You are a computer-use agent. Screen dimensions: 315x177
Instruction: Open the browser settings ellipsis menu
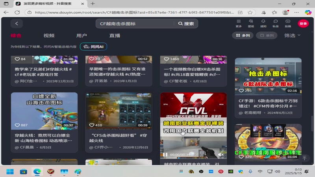(296, 13)
